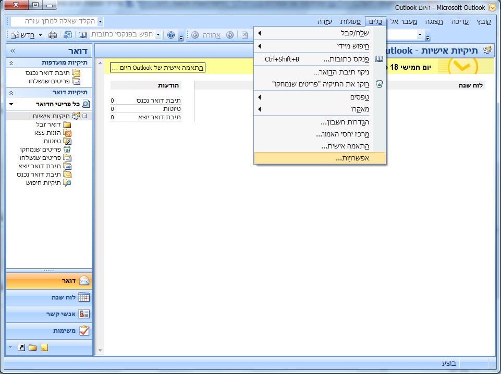Open the חיפוש מיידי (Instant Search) submenu
Image resolution: width=501 pixels, height=374 pixels.
tap(320, 46)
